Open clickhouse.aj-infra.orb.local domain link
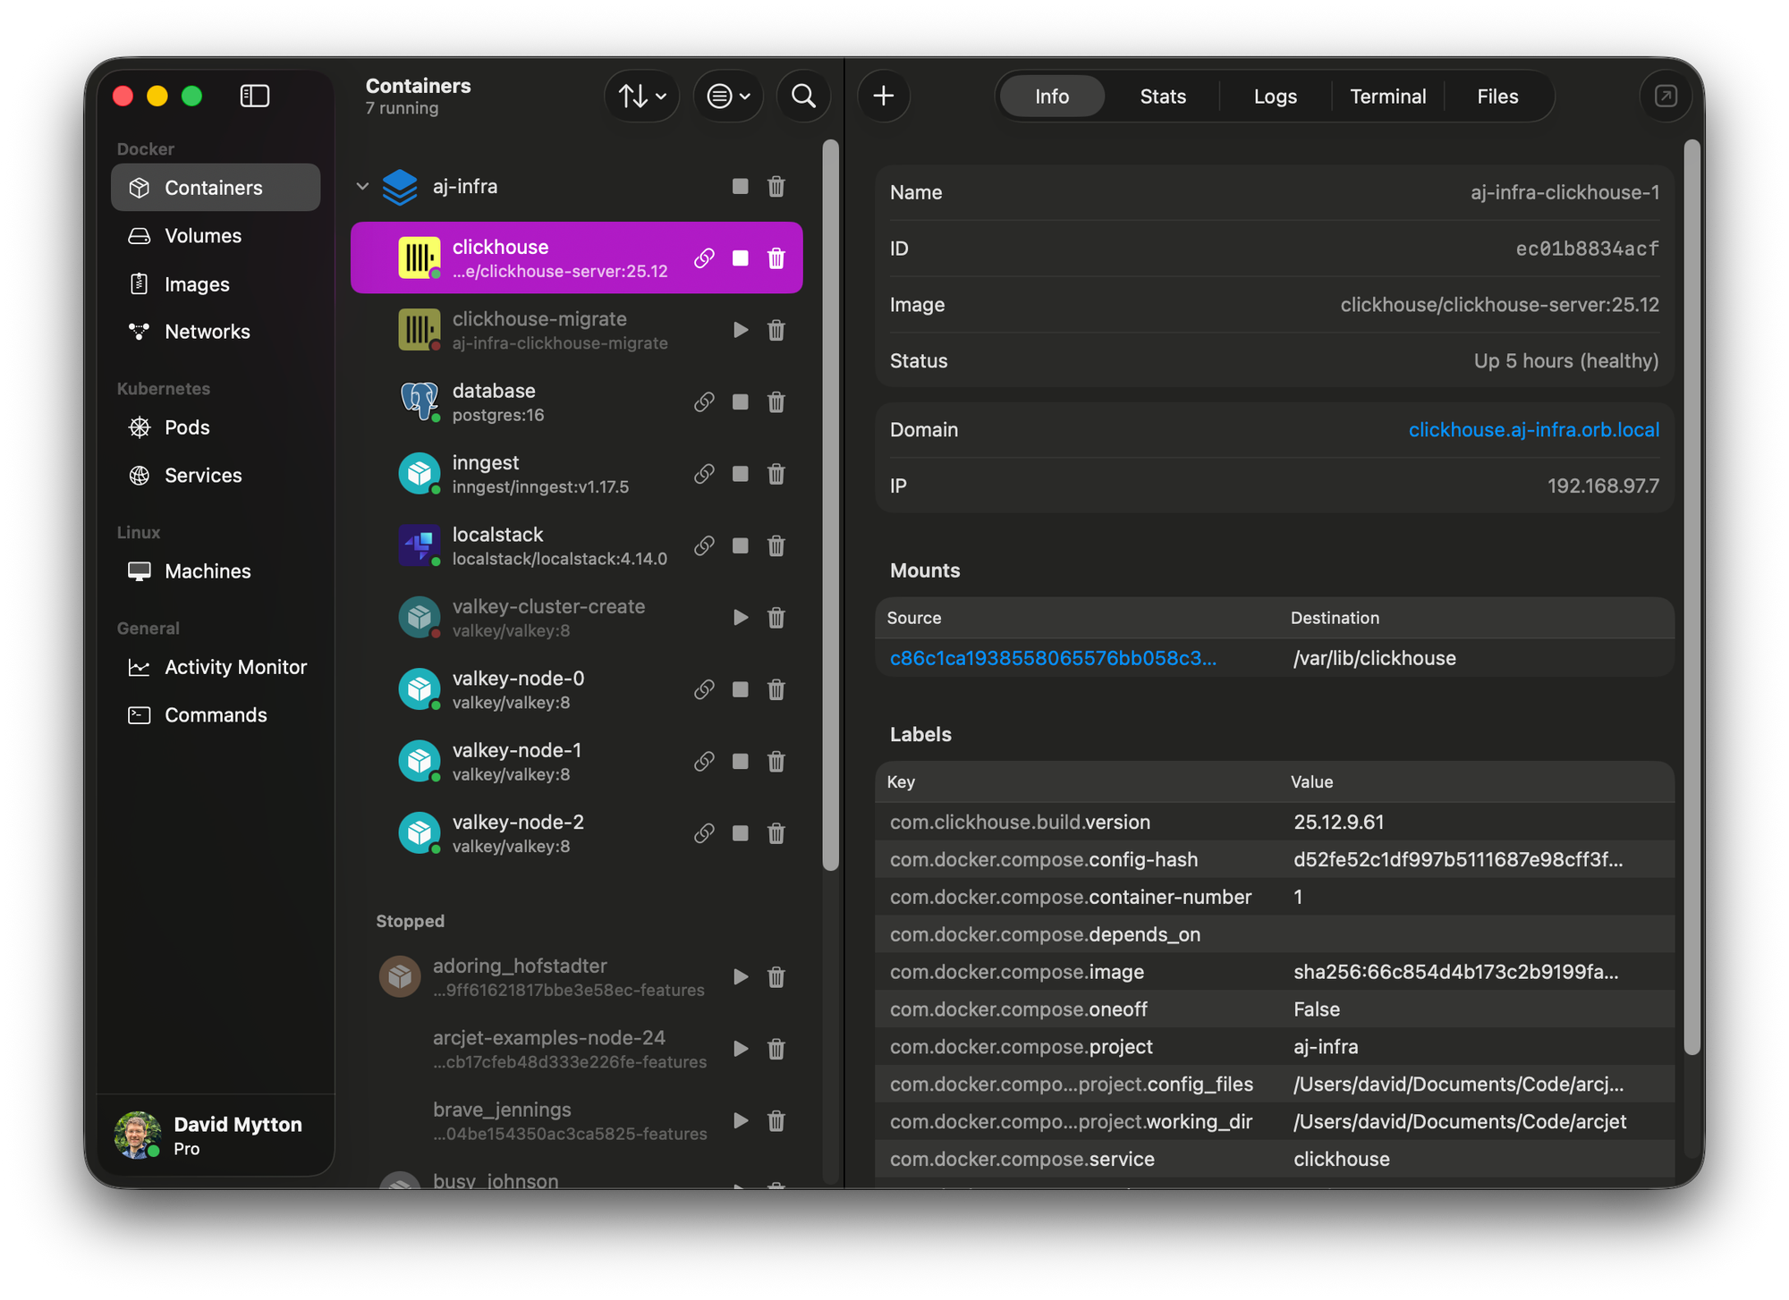 [x=1533, y=430]
